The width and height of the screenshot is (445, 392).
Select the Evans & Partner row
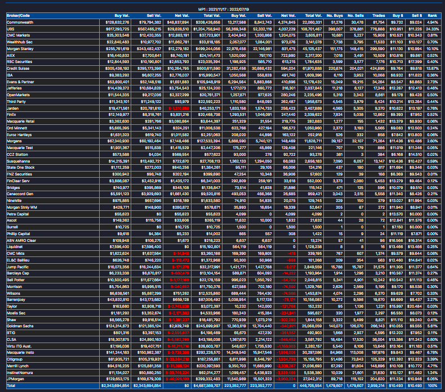coord(224,82)
